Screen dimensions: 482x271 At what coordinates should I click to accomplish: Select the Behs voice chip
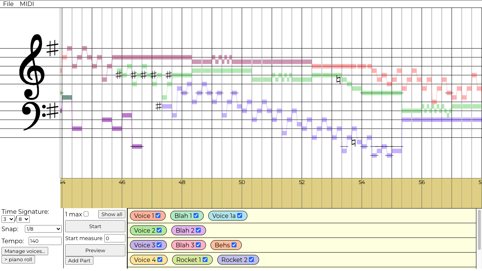click(x=222, y=245)
